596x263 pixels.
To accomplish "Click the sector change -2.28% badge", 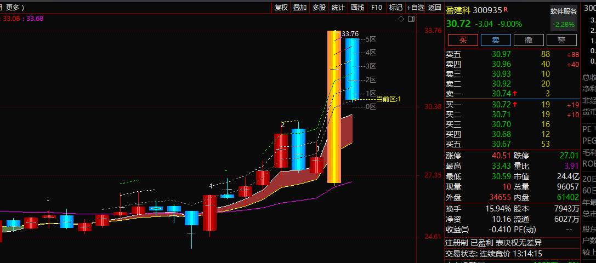I will (564, 24).
